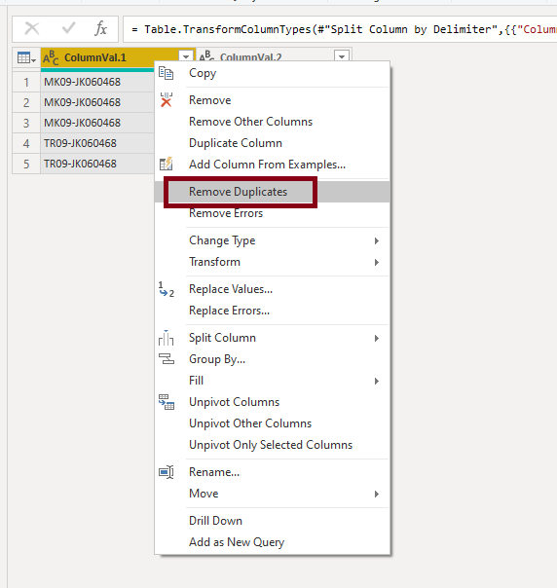Screen dimensions: 557x588
Task: Expand the Transform submenu
Action: coord(377,262)
